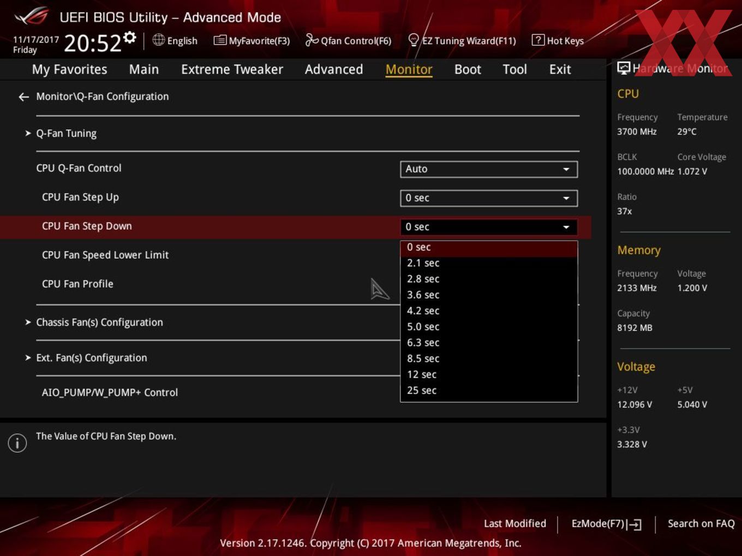Select the CPU Fan Speed Lower Limit row
This screenshot has height=556, width=742.
tap(105, 255)
